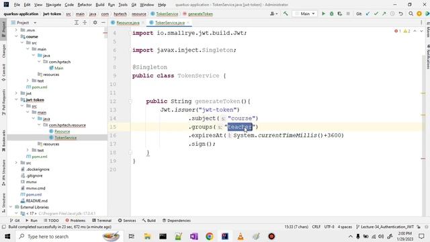Collapse the jwt-token module
Image resolution: width=430 pixels, height=242 pixels.
point(16,99)
